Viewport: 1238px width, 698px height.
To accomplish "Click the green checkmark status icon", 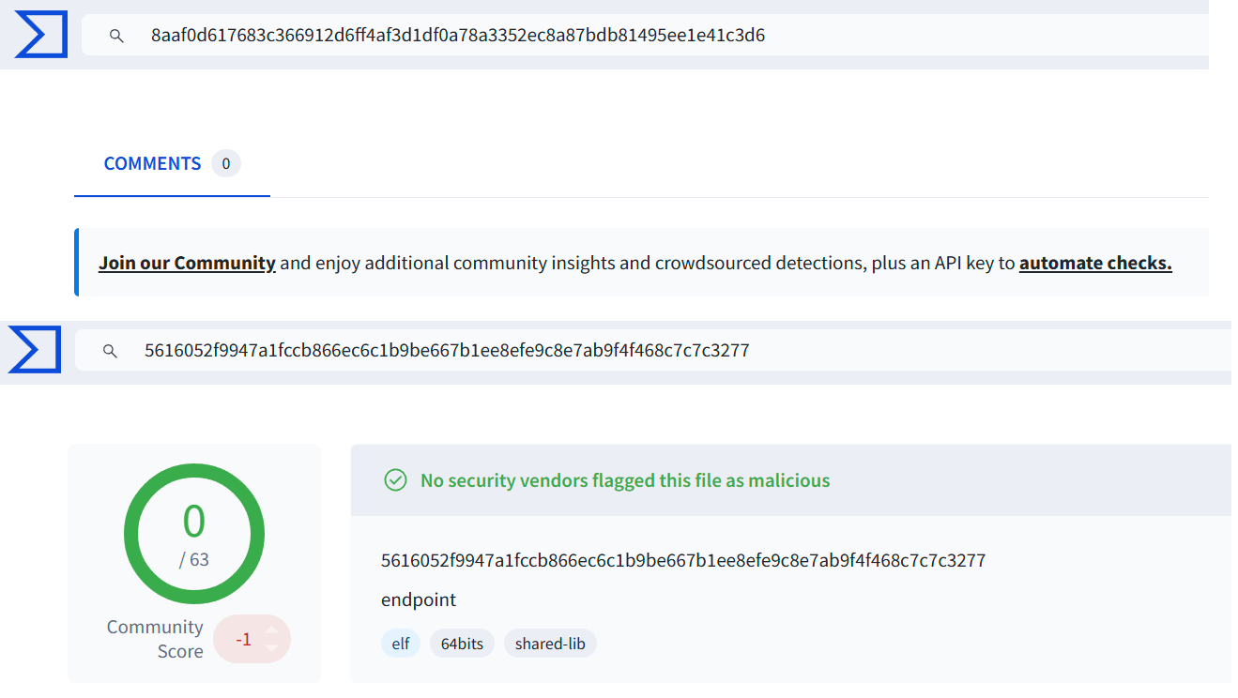I will point(395,480).
